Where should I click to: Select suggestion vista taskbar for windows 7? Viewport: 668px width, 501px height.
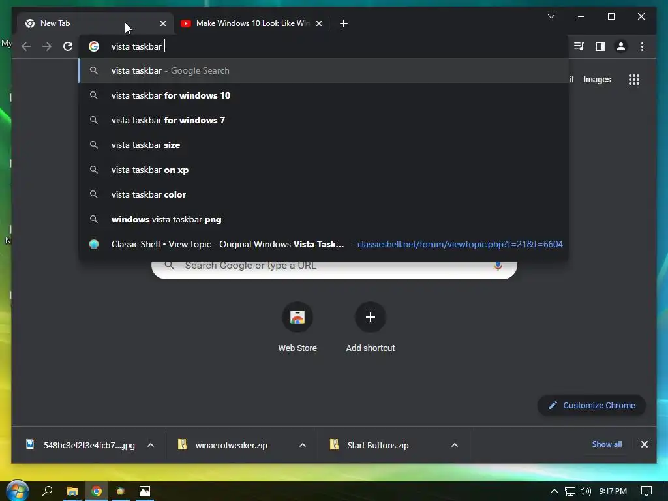[x=324, y=120]
